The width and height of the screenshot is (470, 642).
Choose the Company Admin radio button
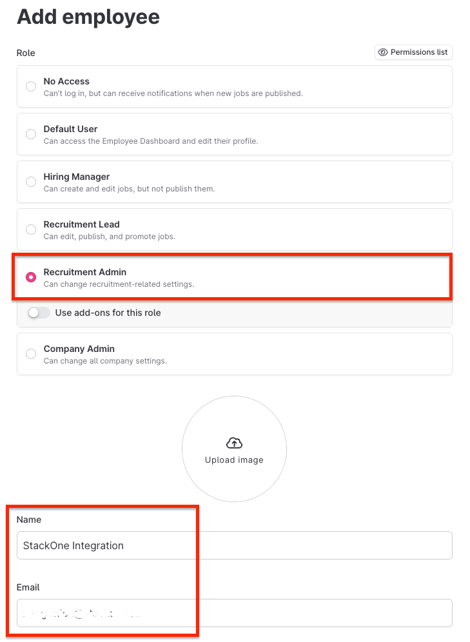tap(31, 354)
